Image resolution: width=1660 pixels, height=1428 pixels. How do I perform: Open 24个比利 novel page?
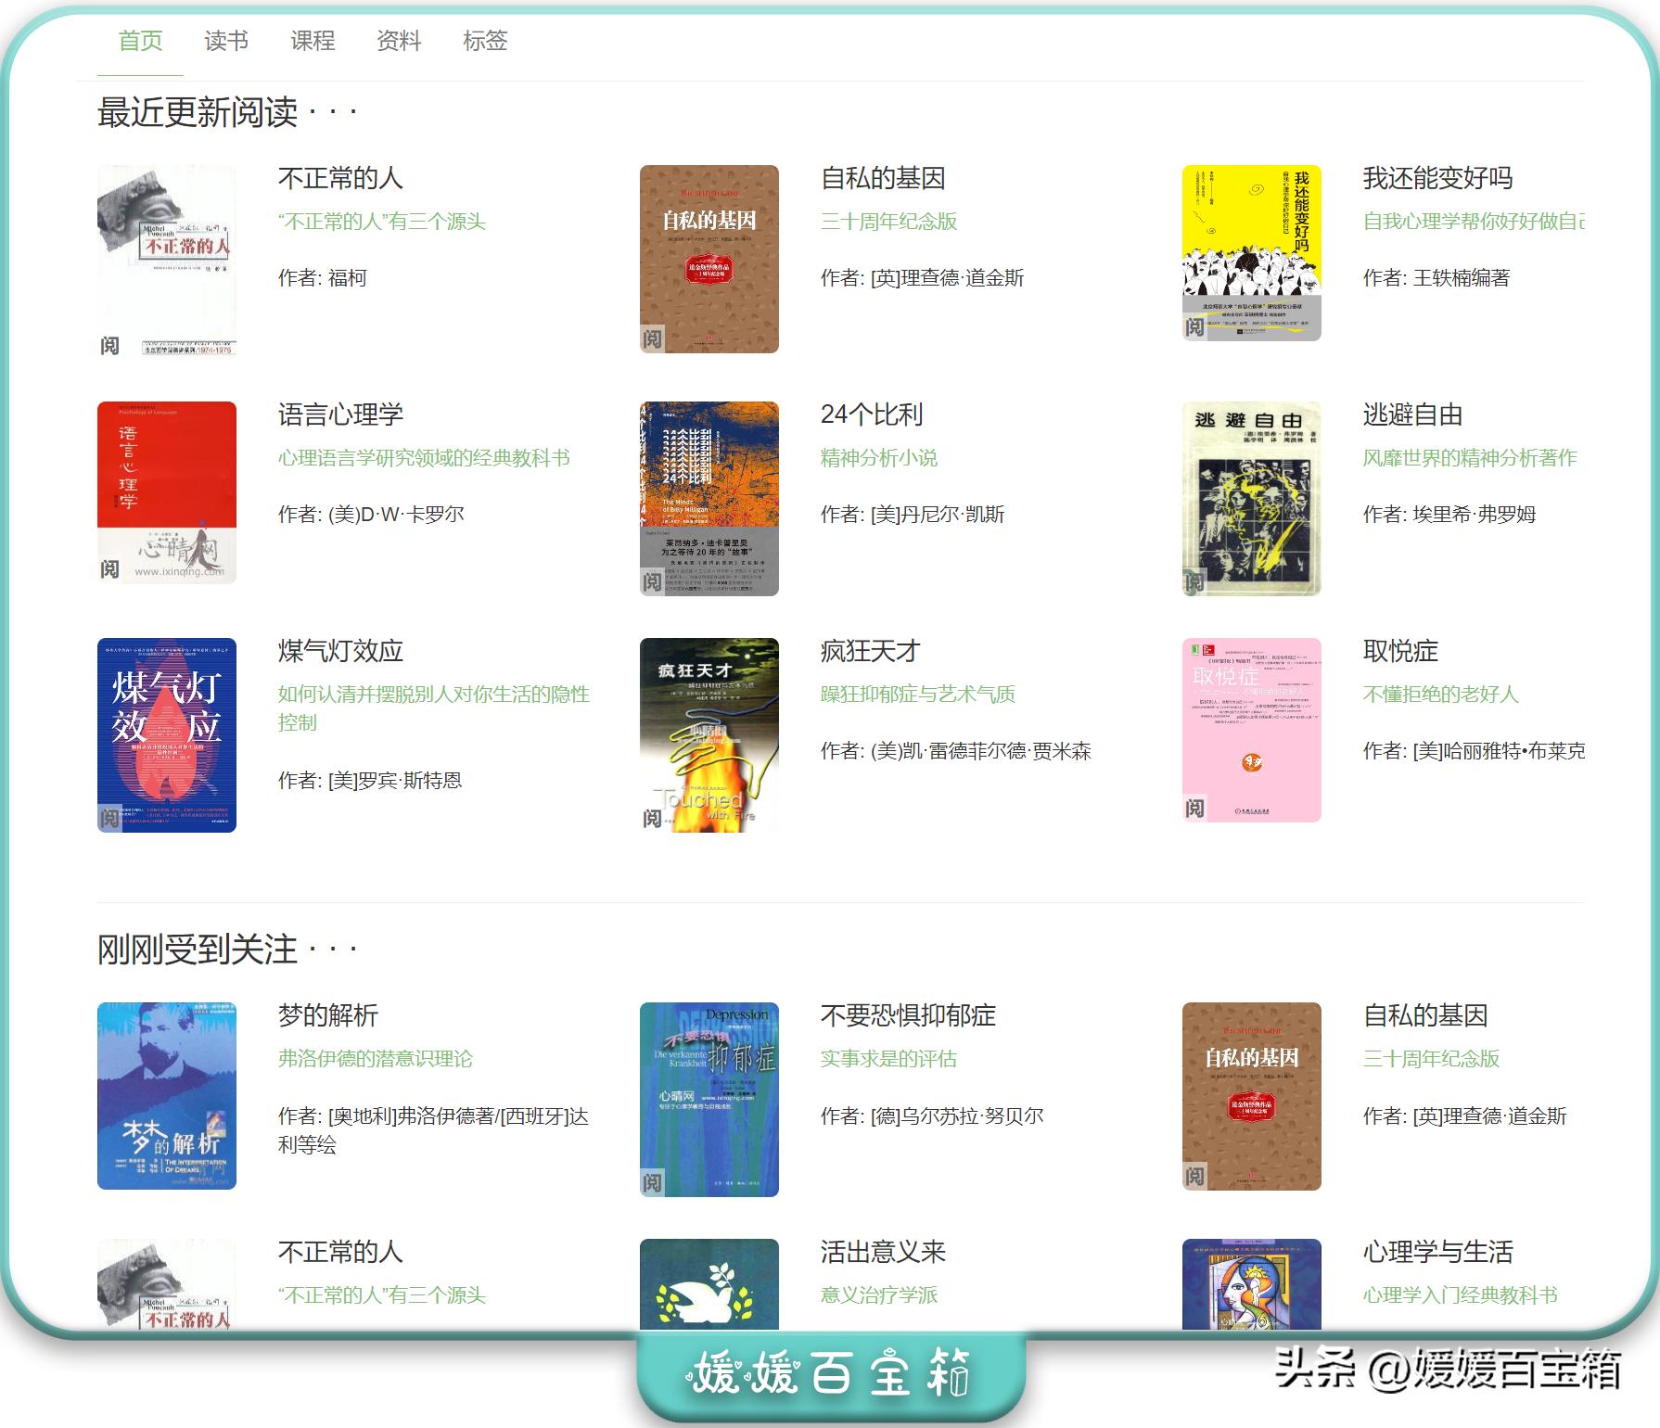point(872,415)
